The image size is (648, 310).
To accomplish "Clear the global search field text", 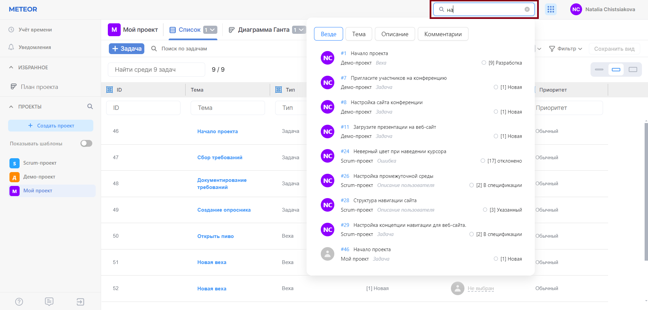I will [527, 9].
